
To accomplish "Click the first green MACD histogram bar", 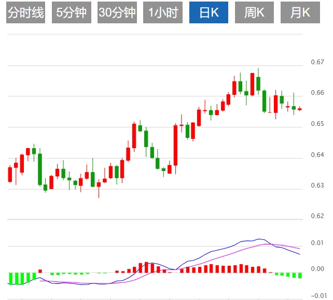I will pos(10,279).
